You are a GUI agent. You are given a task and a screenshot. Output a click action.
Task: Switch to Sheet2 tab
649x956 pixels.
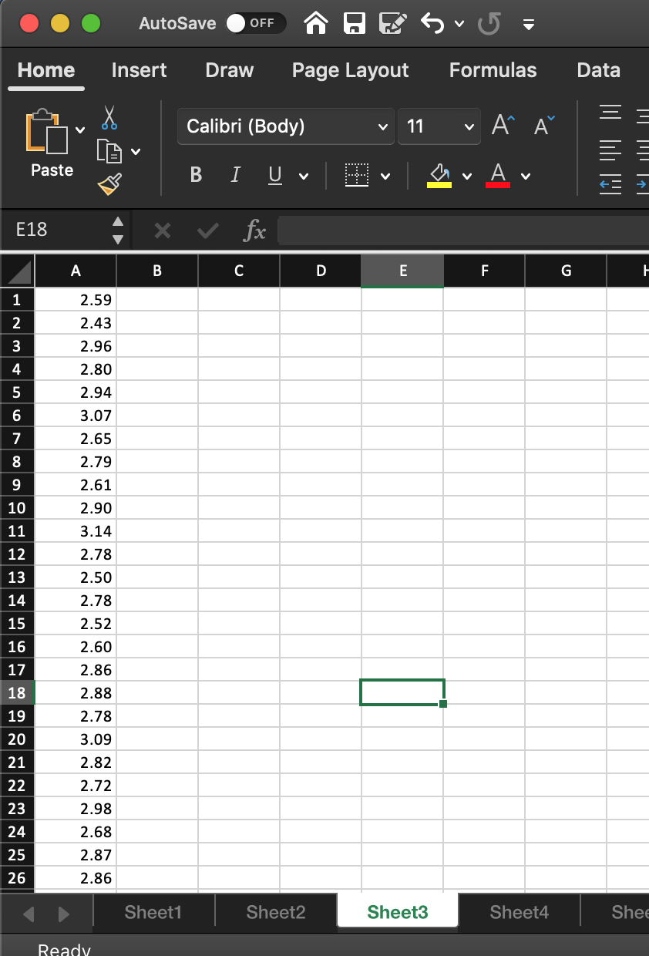click(276, 912)
